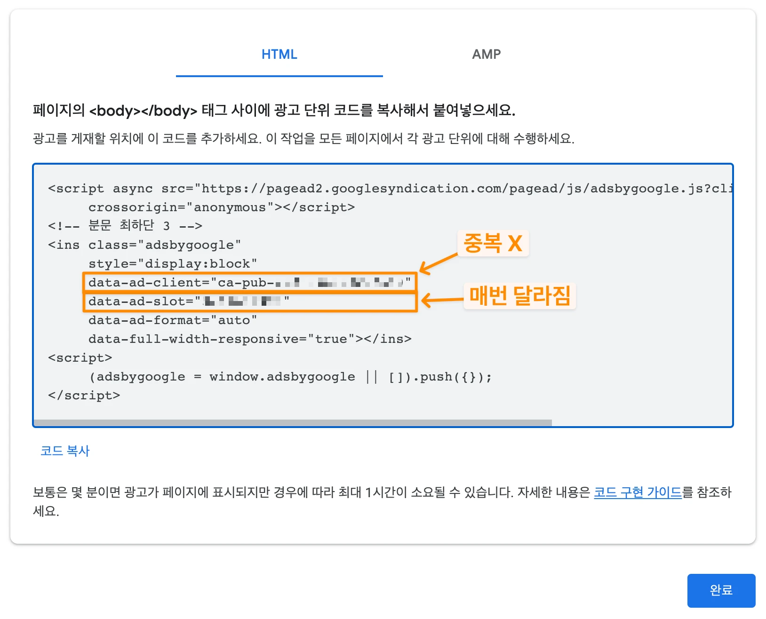Click the data-ad-slot code line
The height and width of the screenshot is (619, 766).
[189, 302]
